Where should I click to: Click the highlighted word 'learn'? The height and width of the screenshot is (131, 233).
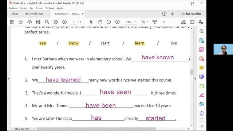pos(139,43)
